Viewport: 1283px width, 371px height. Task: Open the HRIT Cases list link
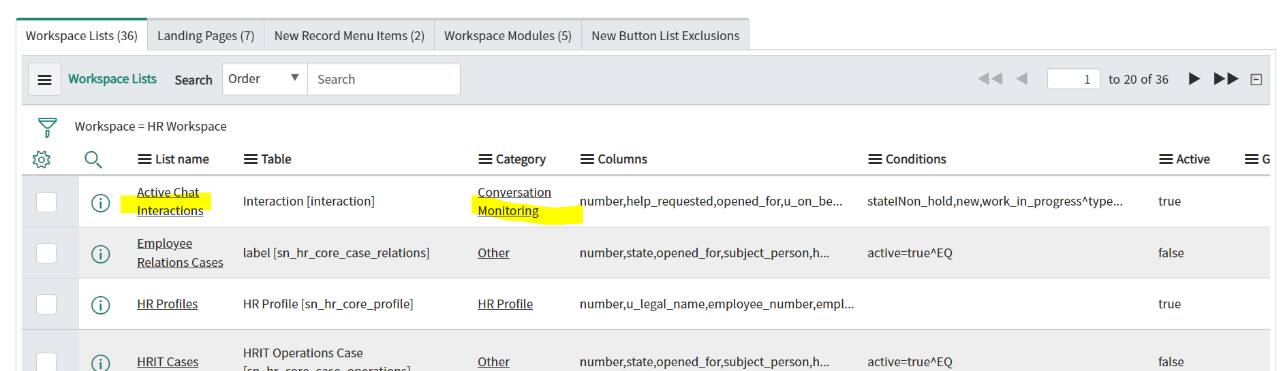point(168,362)
